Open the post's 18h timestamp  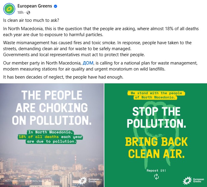coord(20,12)
